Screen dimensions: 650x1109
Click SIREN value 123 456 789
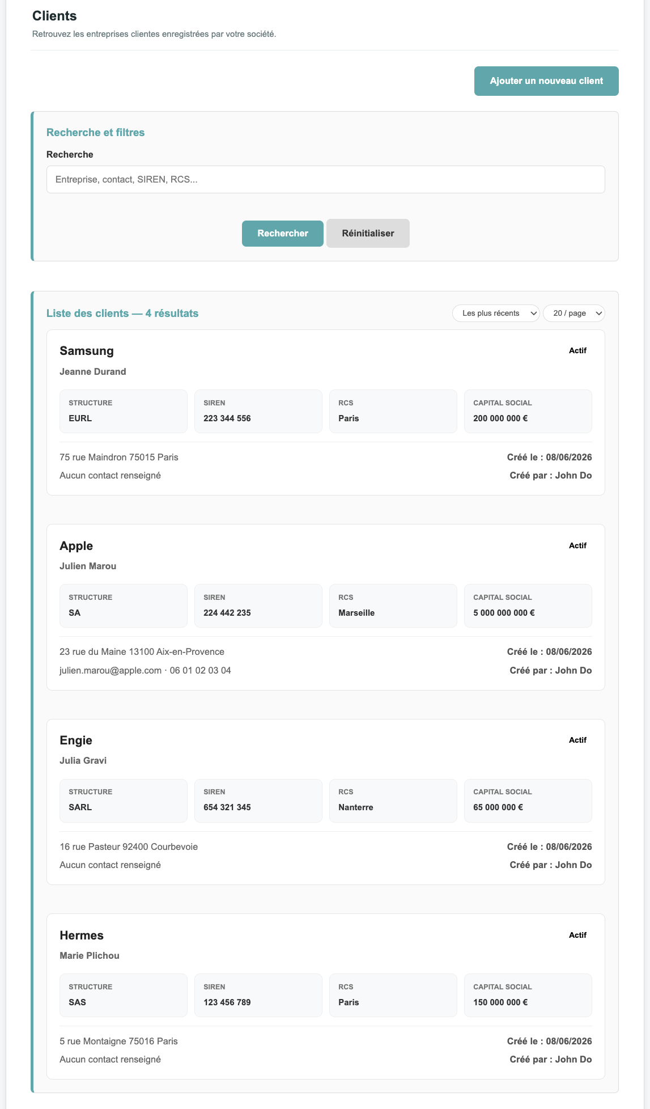pos(227,1002)
